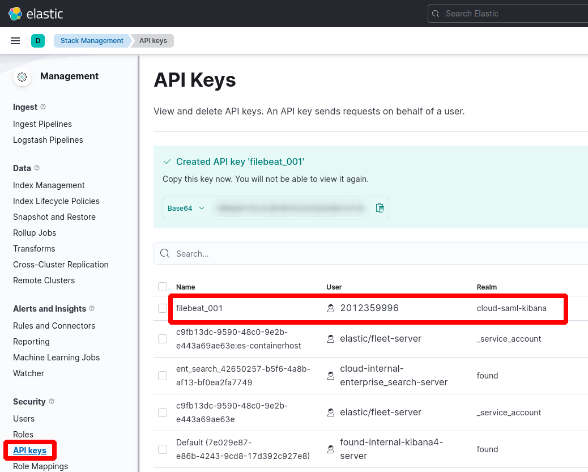Toggle the select all rows checkbox
The image size is (588, 472).
coord(163,287)
